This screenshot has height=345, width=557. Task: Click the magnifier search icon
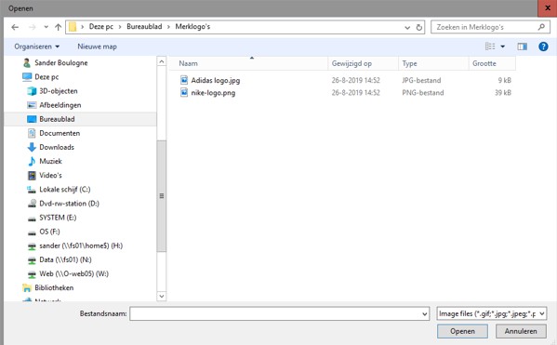[541, 27]
